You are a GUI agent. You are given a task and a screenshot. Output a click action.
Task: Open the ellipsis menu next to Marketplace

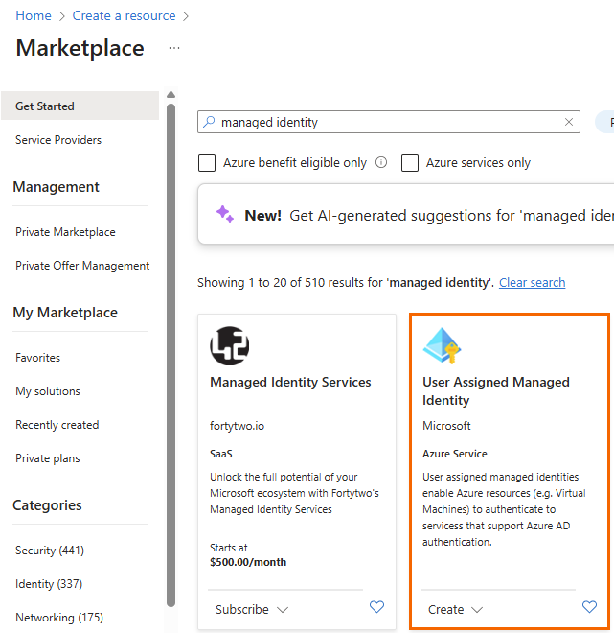coord(173,48)
